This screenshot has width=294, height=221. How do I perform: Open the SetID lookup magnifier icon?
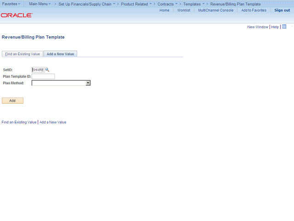pyautogui.click(x=47, y=70)
